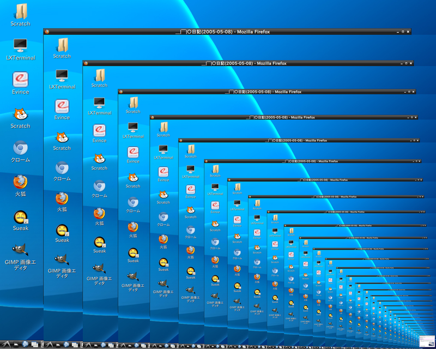The image size is (436, 349).
Task: Click Scratch folder icon in fourth-largest Firefox window
Action: click(x=164, y=127)
